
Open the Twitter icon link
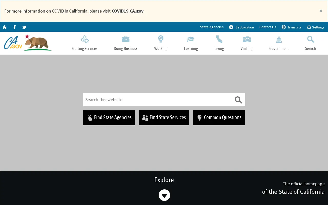[24, 27]
